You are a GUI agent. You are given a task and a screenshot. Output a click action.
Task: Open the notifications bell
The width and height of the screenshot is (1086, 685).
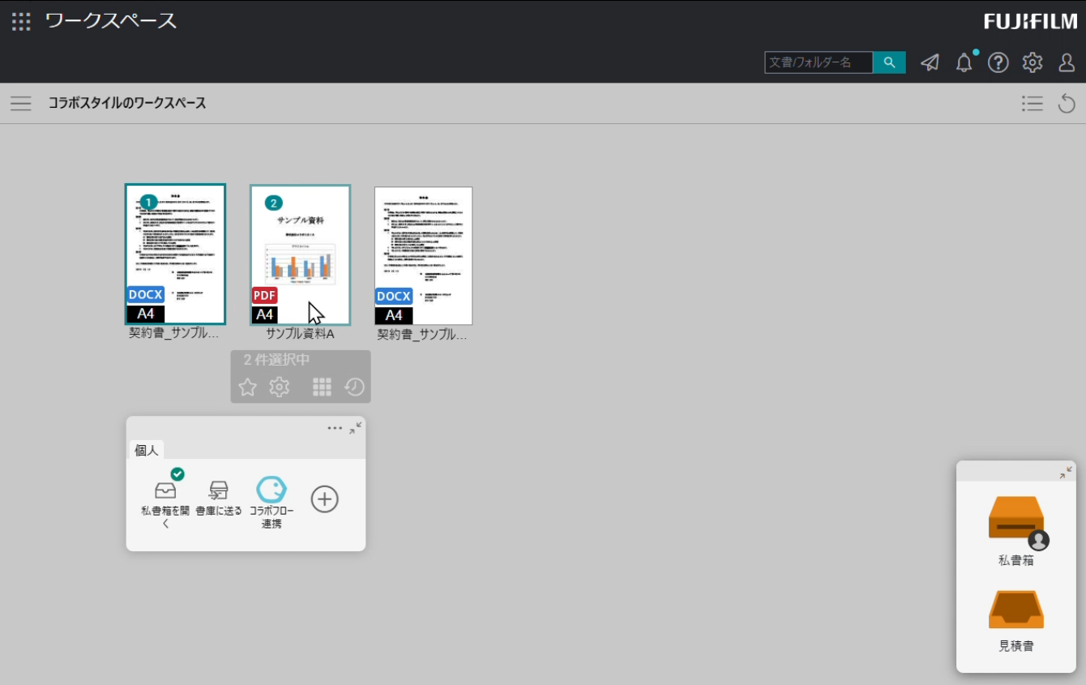click(x=964, y=62)
